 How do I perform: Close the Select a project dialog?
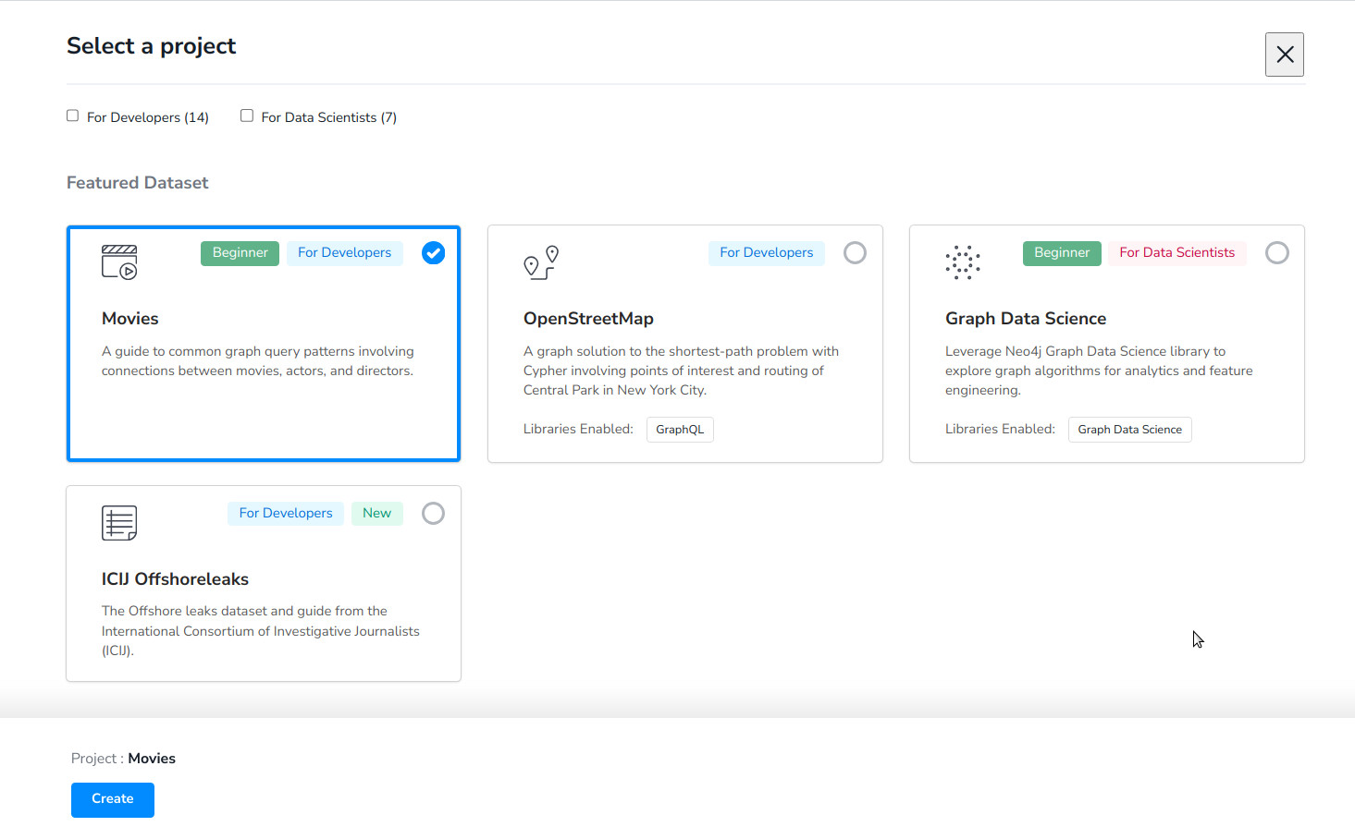point(1285,55)
